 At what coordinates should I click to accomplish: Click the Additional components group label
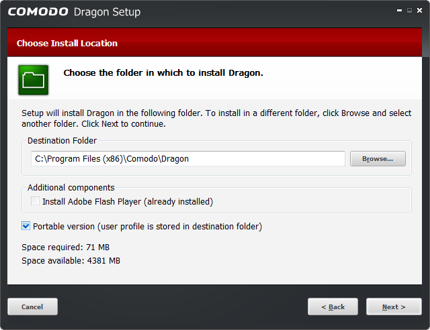click(71, 187)
